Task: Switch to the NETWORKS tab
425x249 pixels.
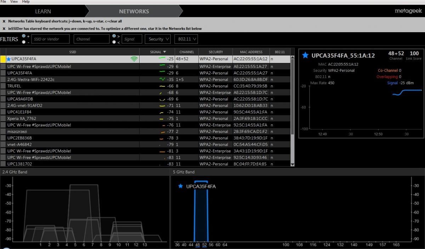Action: (x=134, y=11)
